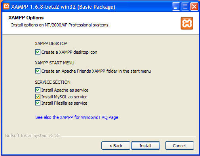Open the XAMPP for Windows FAQ Page link
200x156 pixels.
77,117
